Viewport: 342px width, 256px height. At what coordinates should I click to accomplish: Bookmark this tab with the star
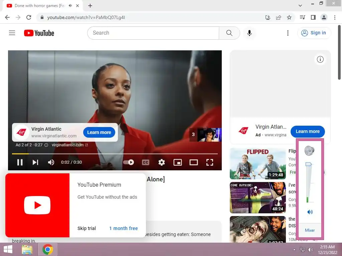pos(289,17)
